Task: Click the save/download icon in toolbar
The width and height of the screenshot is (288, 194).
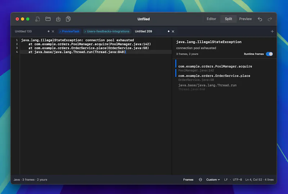Action: click(58, 19)
